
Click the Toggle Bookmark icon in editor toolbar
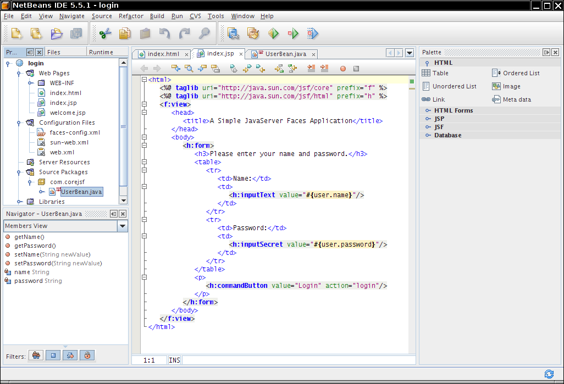[234, 68]
